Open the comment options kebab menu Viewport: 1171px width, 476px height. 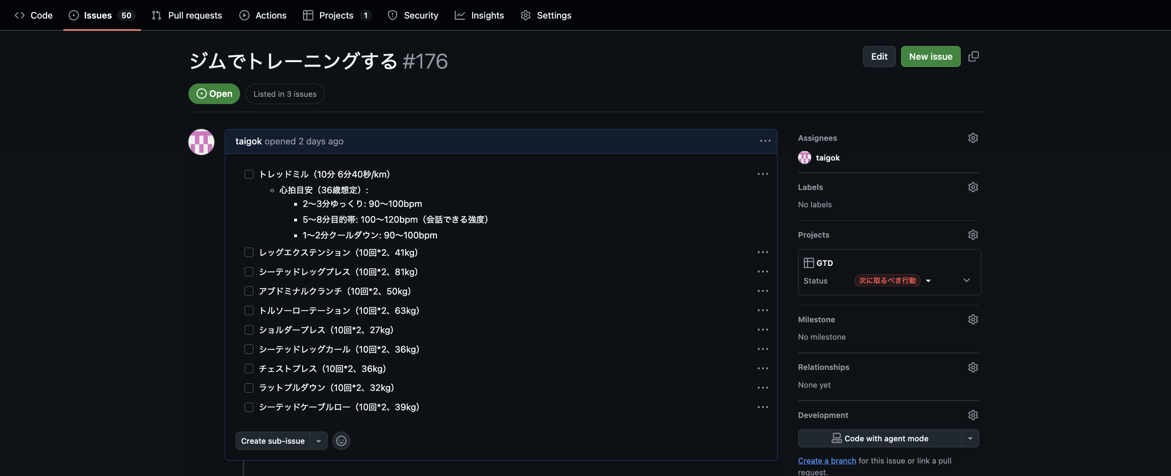click(765, 140)
